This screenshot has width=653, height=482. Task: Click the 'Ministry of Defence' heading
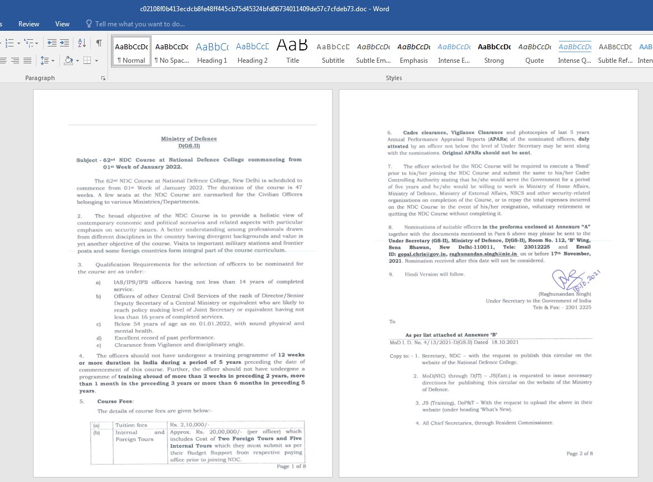[189, 139]
